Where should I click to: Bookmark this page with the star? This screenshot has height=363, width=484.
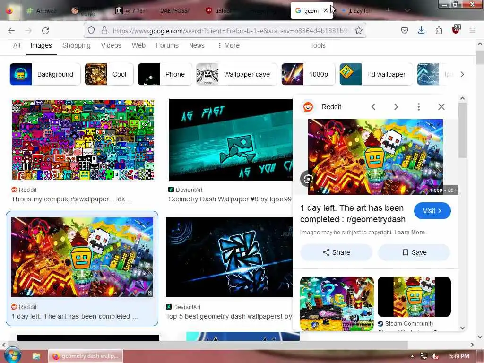pyautogui.click(x=359, y=30)
